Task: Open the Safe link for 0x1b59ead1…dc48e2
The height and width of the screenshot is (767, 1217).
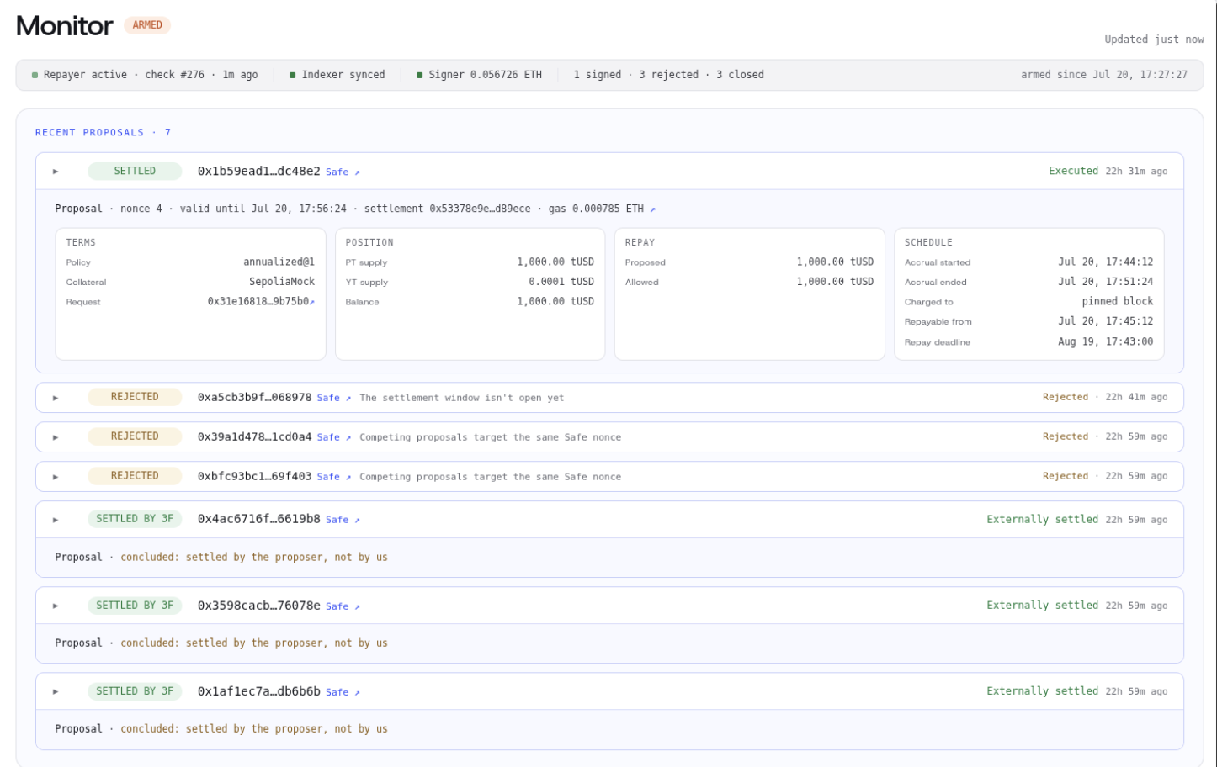Action: pyautogui.click(x=343, y=172)
